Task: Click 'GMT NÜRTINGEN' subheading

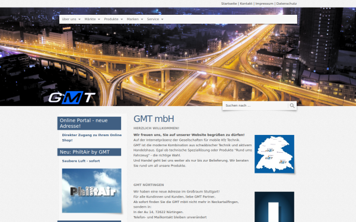Action: point(148,185)
